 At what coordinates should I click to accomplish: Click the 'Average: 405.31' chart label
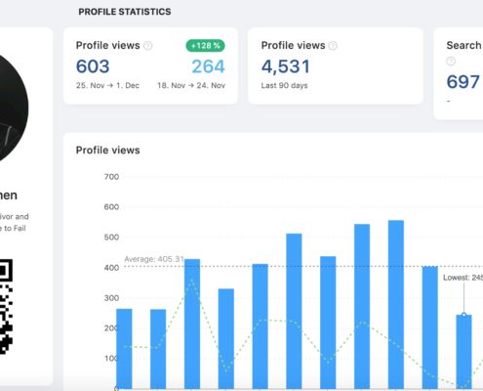tap(154, 259)
